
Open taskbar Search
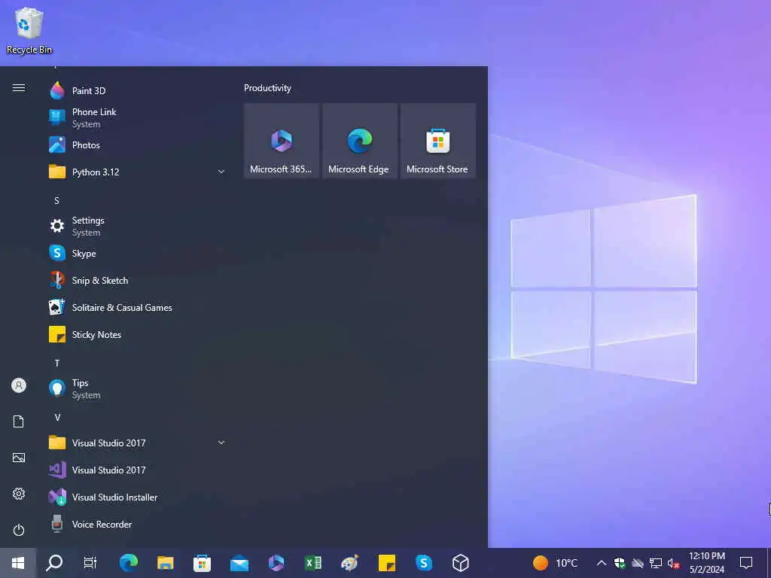54,563
